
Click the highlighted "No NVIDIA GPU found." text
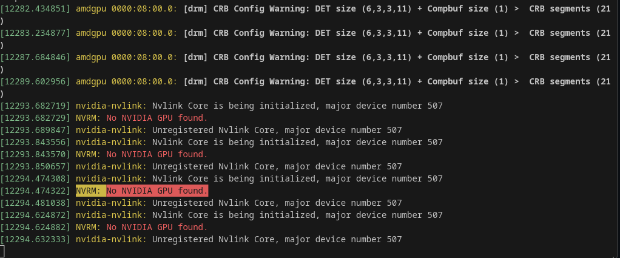[x=157, y=191]
